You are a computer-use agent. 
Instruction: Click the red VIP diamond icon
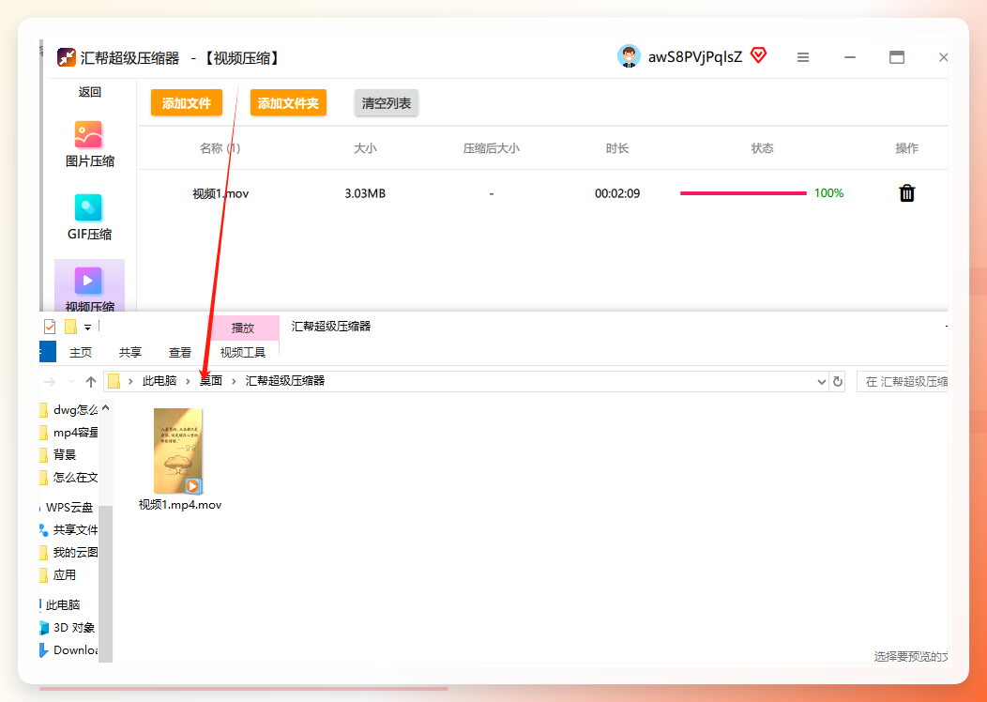[x=758, y=56]
